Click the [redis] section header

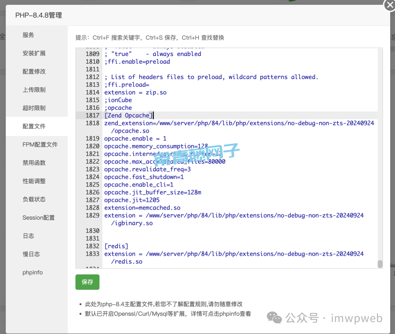(116, 246)
